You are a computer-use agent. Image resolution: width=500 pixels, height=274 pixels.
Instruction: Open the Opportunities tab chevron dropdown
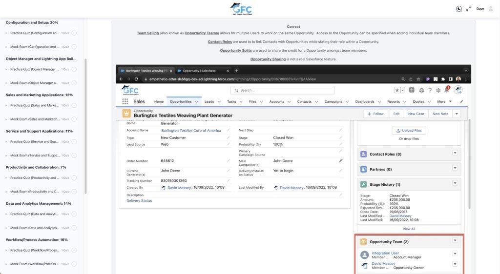196,102
